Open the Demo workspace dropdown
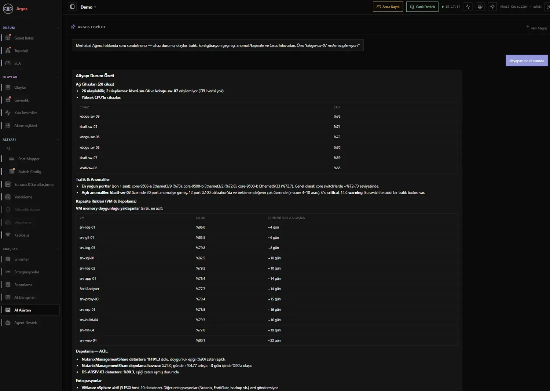Screen dimensions: 550x391 88,7
